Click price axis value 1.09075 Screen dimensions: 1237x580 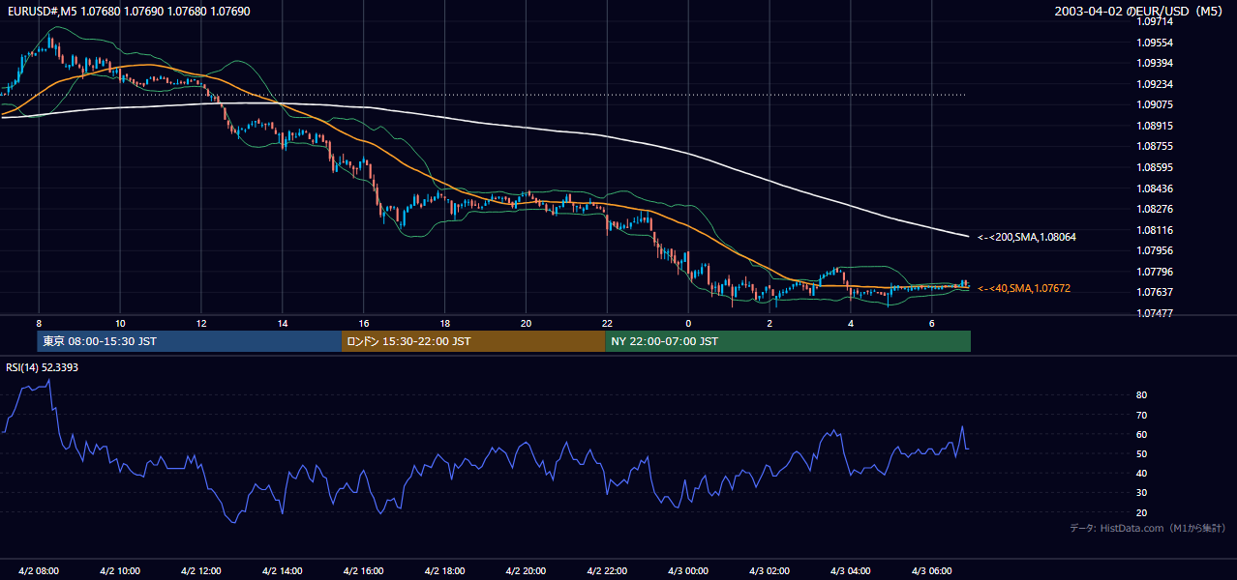(x=1154, y=105)
